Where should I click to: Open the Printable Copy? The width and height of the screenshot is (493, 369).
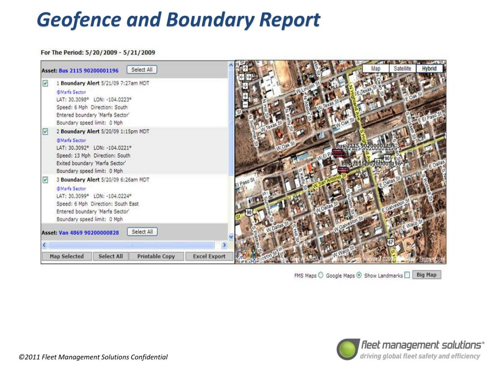(x=156, y=257)
